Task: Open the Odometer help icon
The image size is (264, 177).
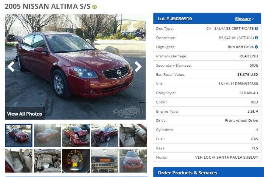Action: (256, 38)
